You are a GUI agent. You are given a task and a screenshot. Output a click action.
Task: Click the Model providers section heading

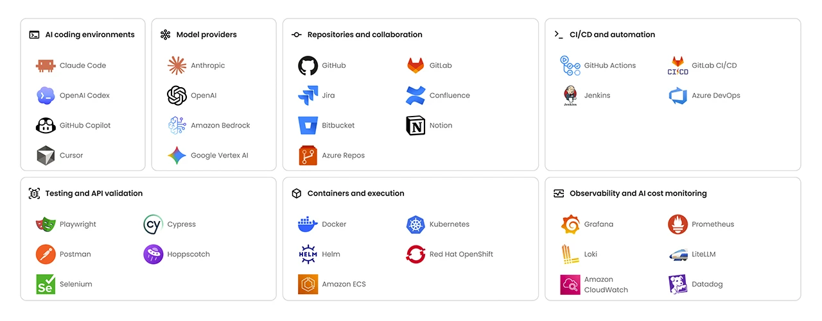pyautogui.click(x=207, y=35)
